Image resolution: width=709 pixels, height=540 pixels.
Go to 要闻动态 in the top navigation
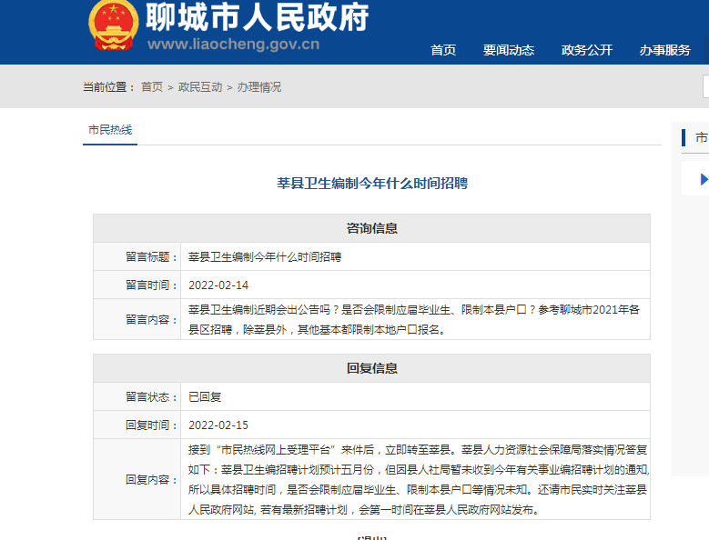tap(509, 50)
